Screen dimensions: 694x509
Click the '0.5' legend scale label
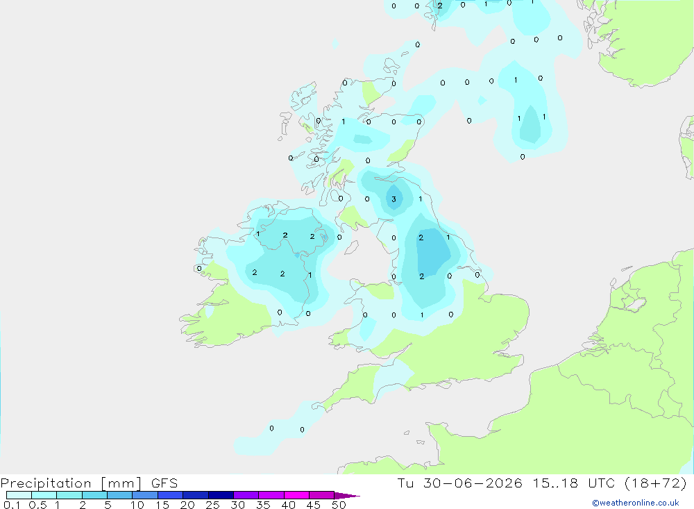(x=37, y=505)
